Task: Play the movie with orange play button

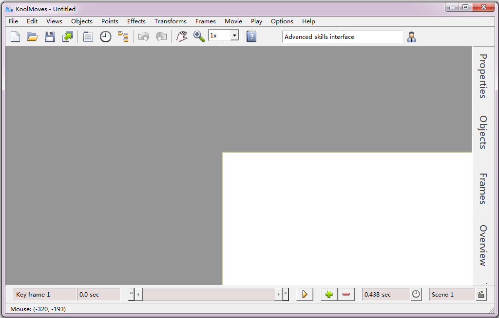Action: point(305,295)
